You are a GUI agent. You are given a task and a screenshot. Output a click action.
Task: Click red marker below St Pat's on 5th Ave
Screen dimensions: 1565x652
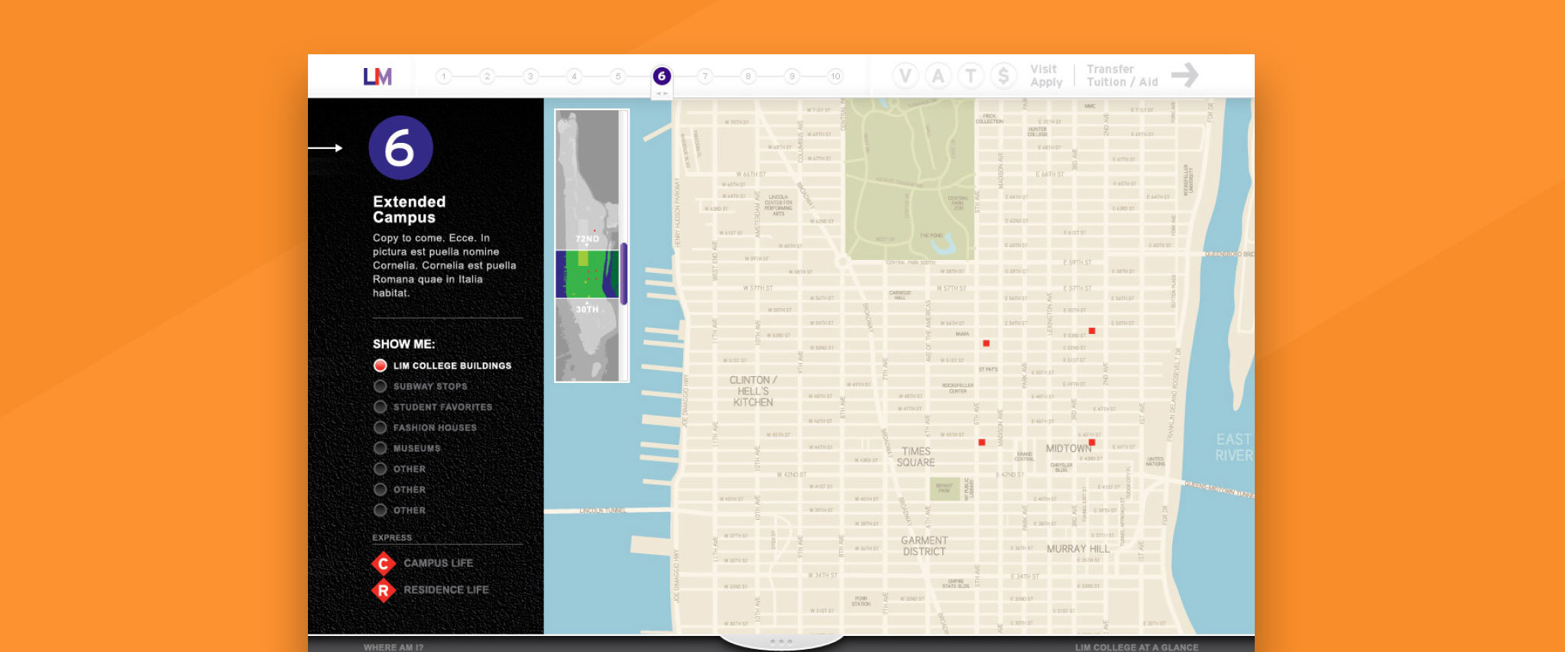coord(982,443)
